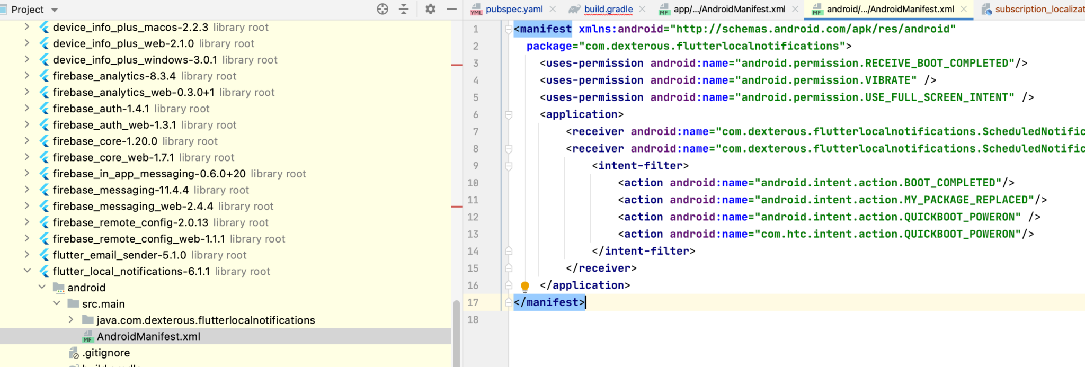Switch to app/.../AndroidManifest.xml tab
The height and width of the screenshot is (367, 1085).
[x=730, y=9]
